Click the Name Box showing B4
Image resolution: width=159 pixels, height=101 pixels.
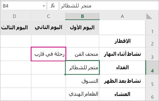[x=24, y=6]
